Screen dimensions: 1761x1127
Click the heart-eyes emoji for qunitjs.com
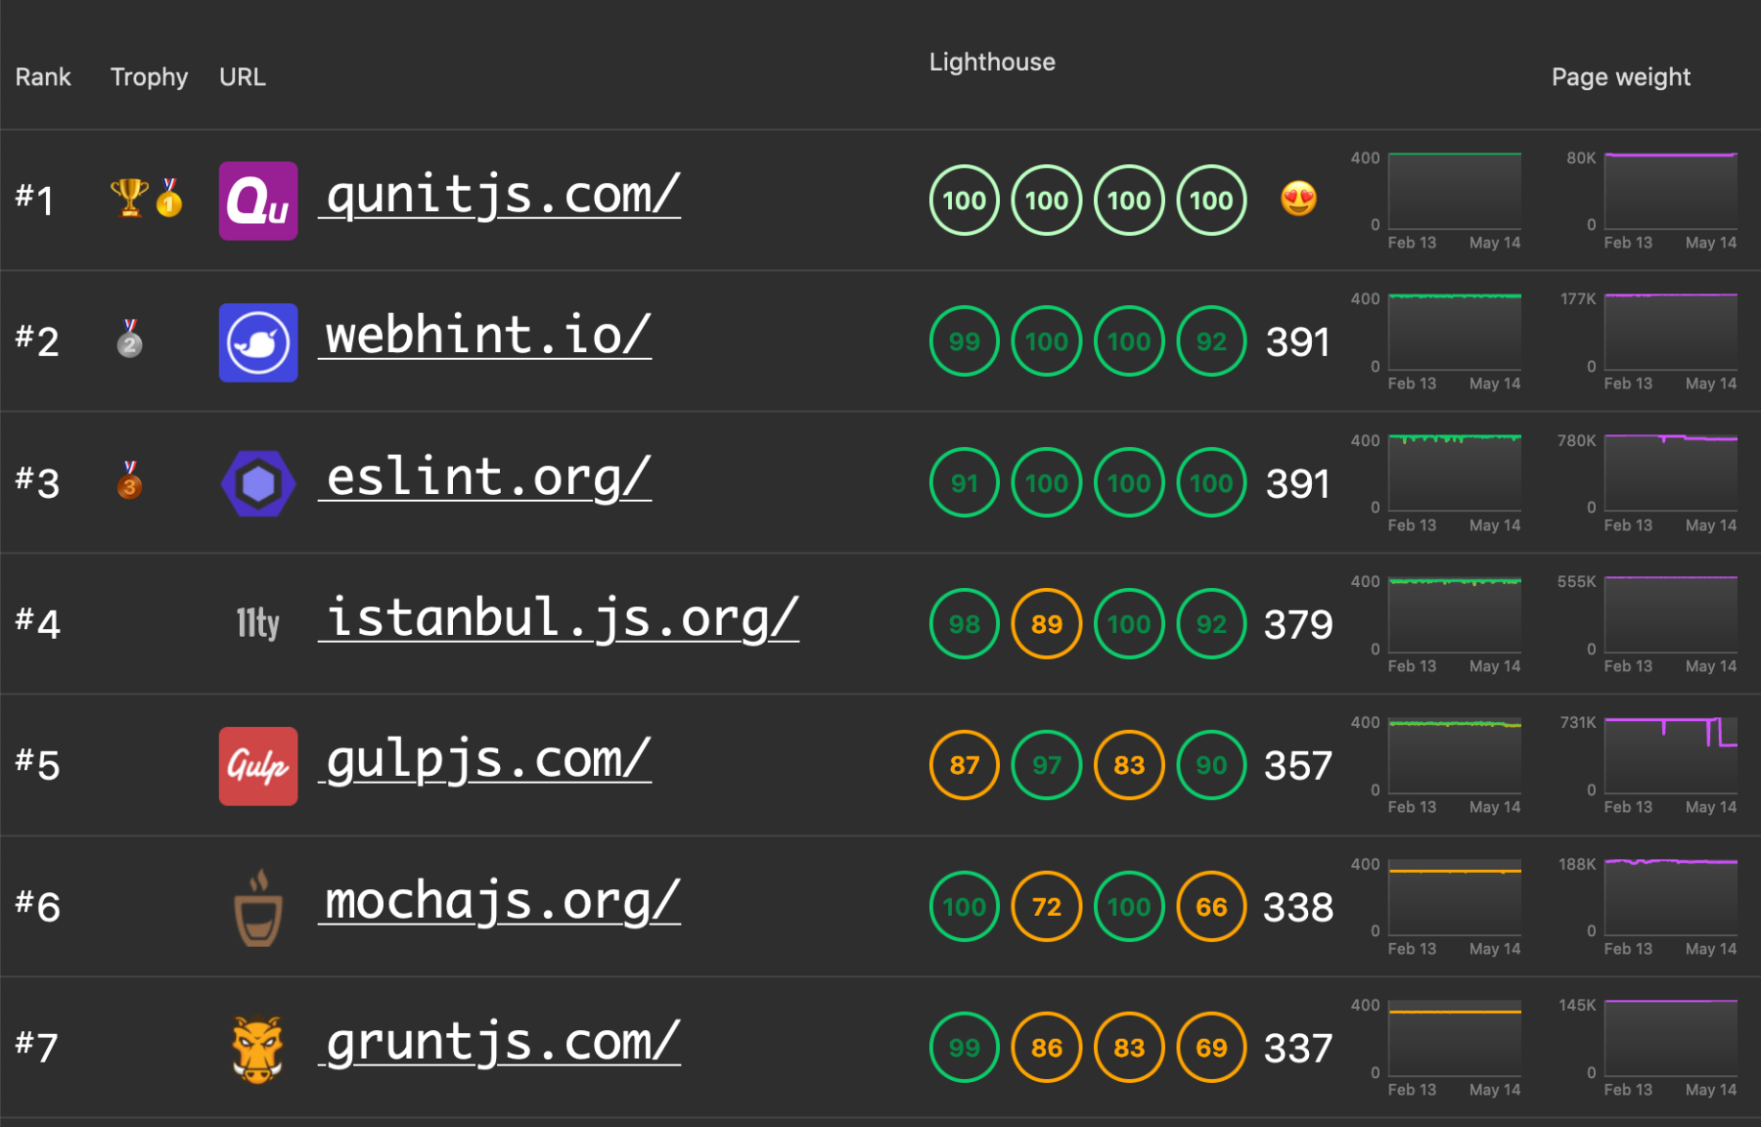pyautogui.click(x=1298, y=200)
